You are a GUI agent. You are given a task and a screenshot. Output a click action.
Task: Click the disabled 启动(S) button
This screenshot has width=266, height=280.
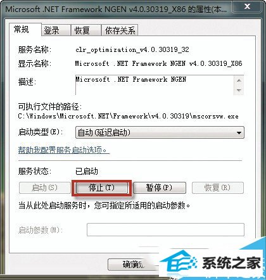[45, 188]
